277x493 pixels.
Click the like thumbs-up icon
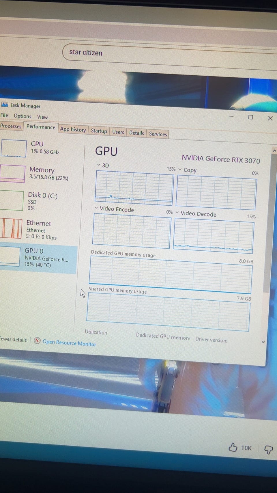click(233, 447)
